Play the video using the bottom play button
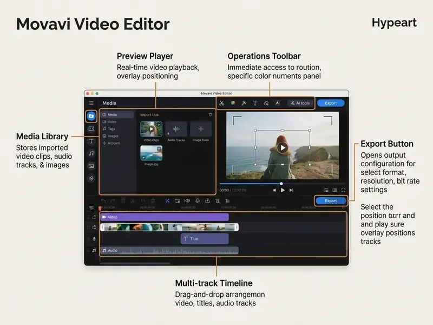433x325 pixels. (283, 190)
